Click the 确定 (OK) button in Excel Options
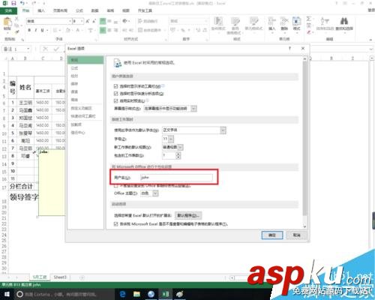Image resolution: width=375 pixels, height=300 pixels. coord(272,235)
